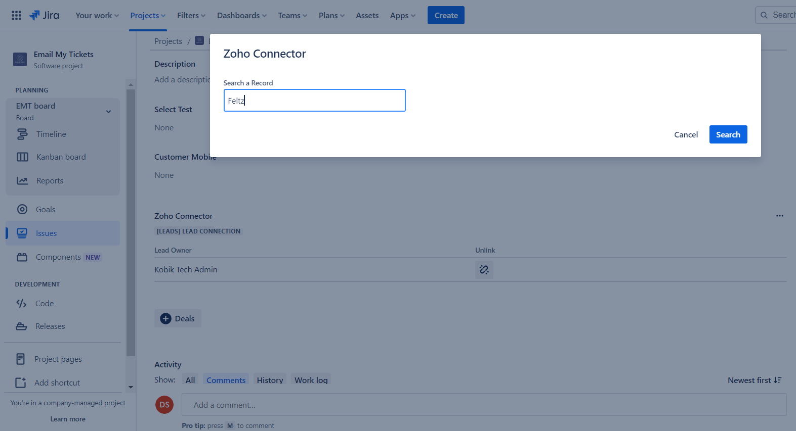Viewport: 796px width, 431px height.
Task: Click the Learn more link
Action: point(68,419)
